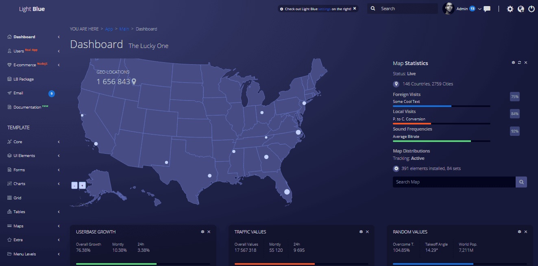Click the globe language icon in the header
This screenshot has width=538, height=266.
point(521,9)
